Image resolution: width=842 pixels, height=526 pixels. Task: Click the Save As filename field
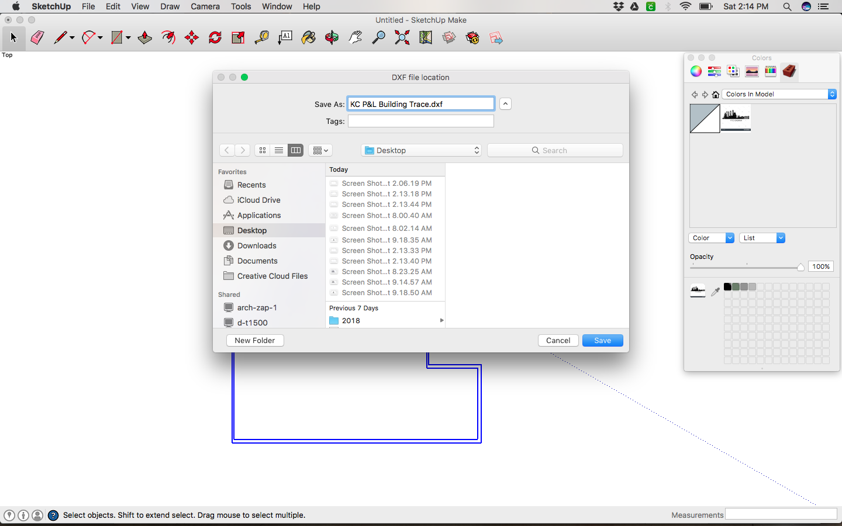click(421, 104)
